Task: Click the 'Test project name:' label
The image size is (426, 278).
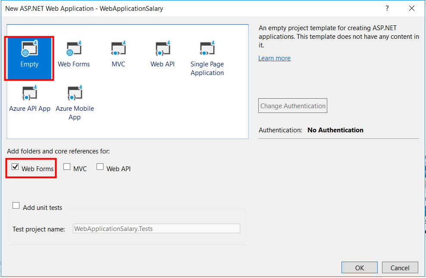Action: [x=38, y=229]
